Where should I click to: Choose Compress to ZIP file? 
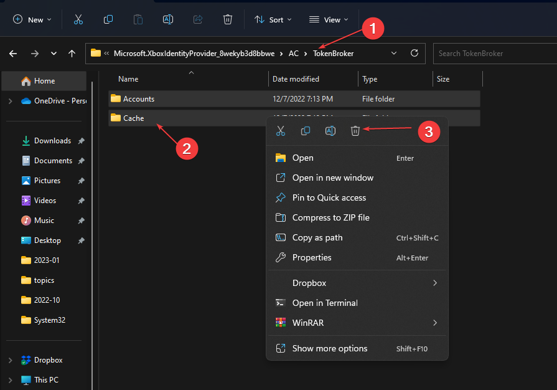click(357, 217)
